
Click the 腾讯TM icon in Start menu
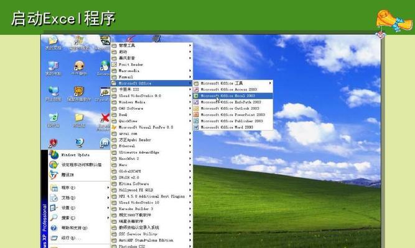pyautogui.click(x=54, y=175)
